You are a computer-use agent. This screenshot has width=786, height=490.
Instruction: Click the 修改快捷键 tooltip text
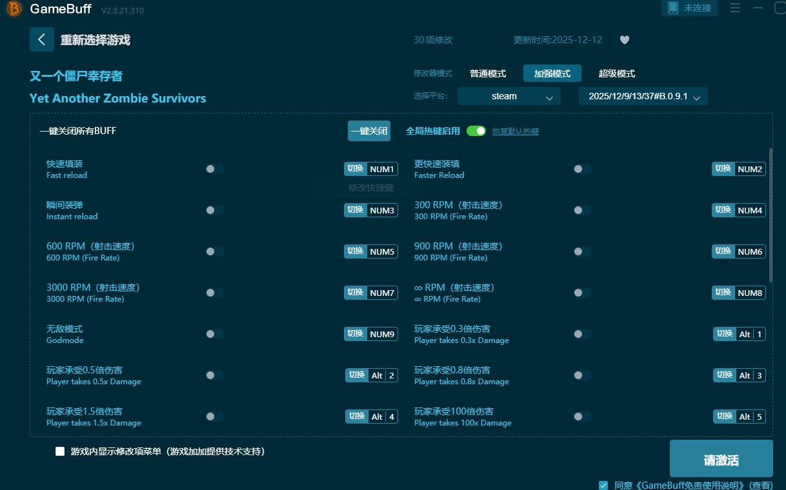click(371, 188)
